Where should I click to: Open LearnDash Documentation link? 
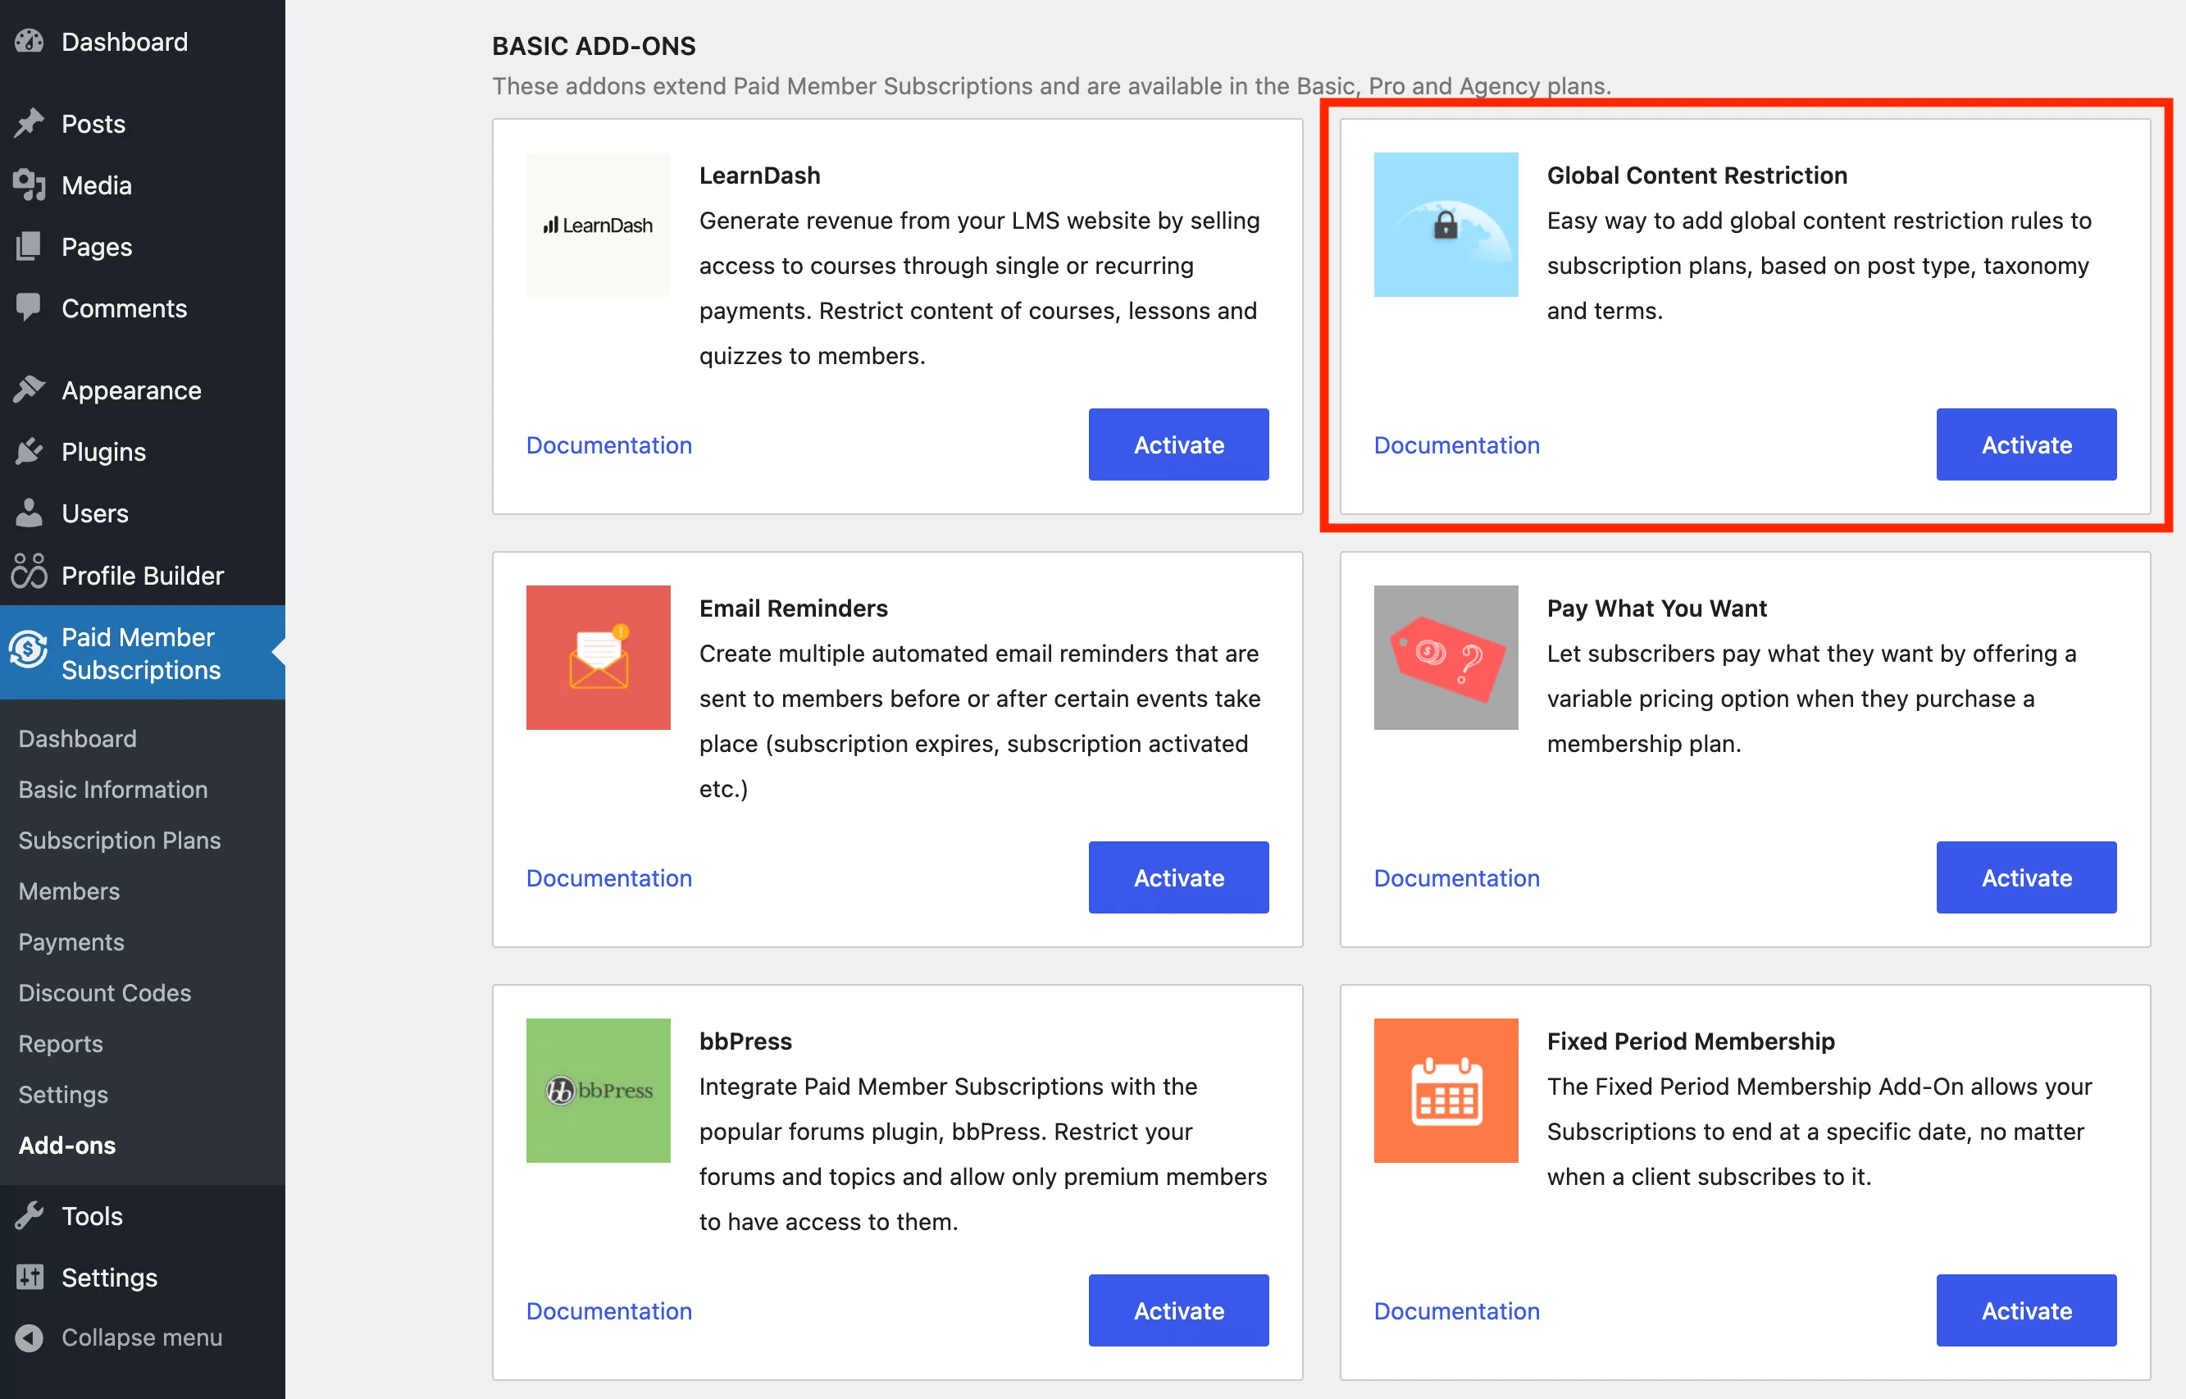608,445
